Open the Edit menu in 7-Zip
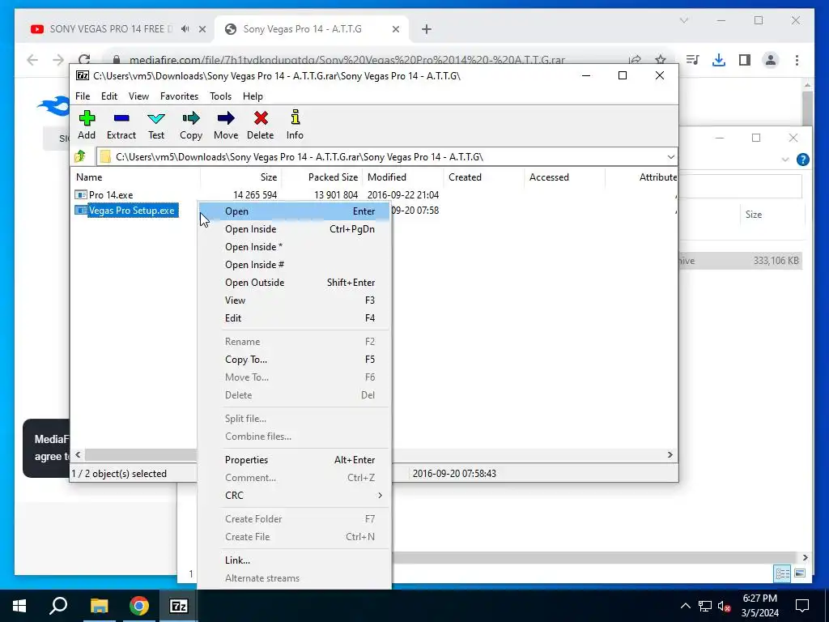The image size is (829, 622). (109, 96)
